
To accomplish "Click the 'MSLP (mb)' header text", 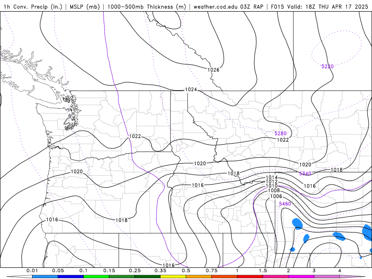I will [85, 7].
